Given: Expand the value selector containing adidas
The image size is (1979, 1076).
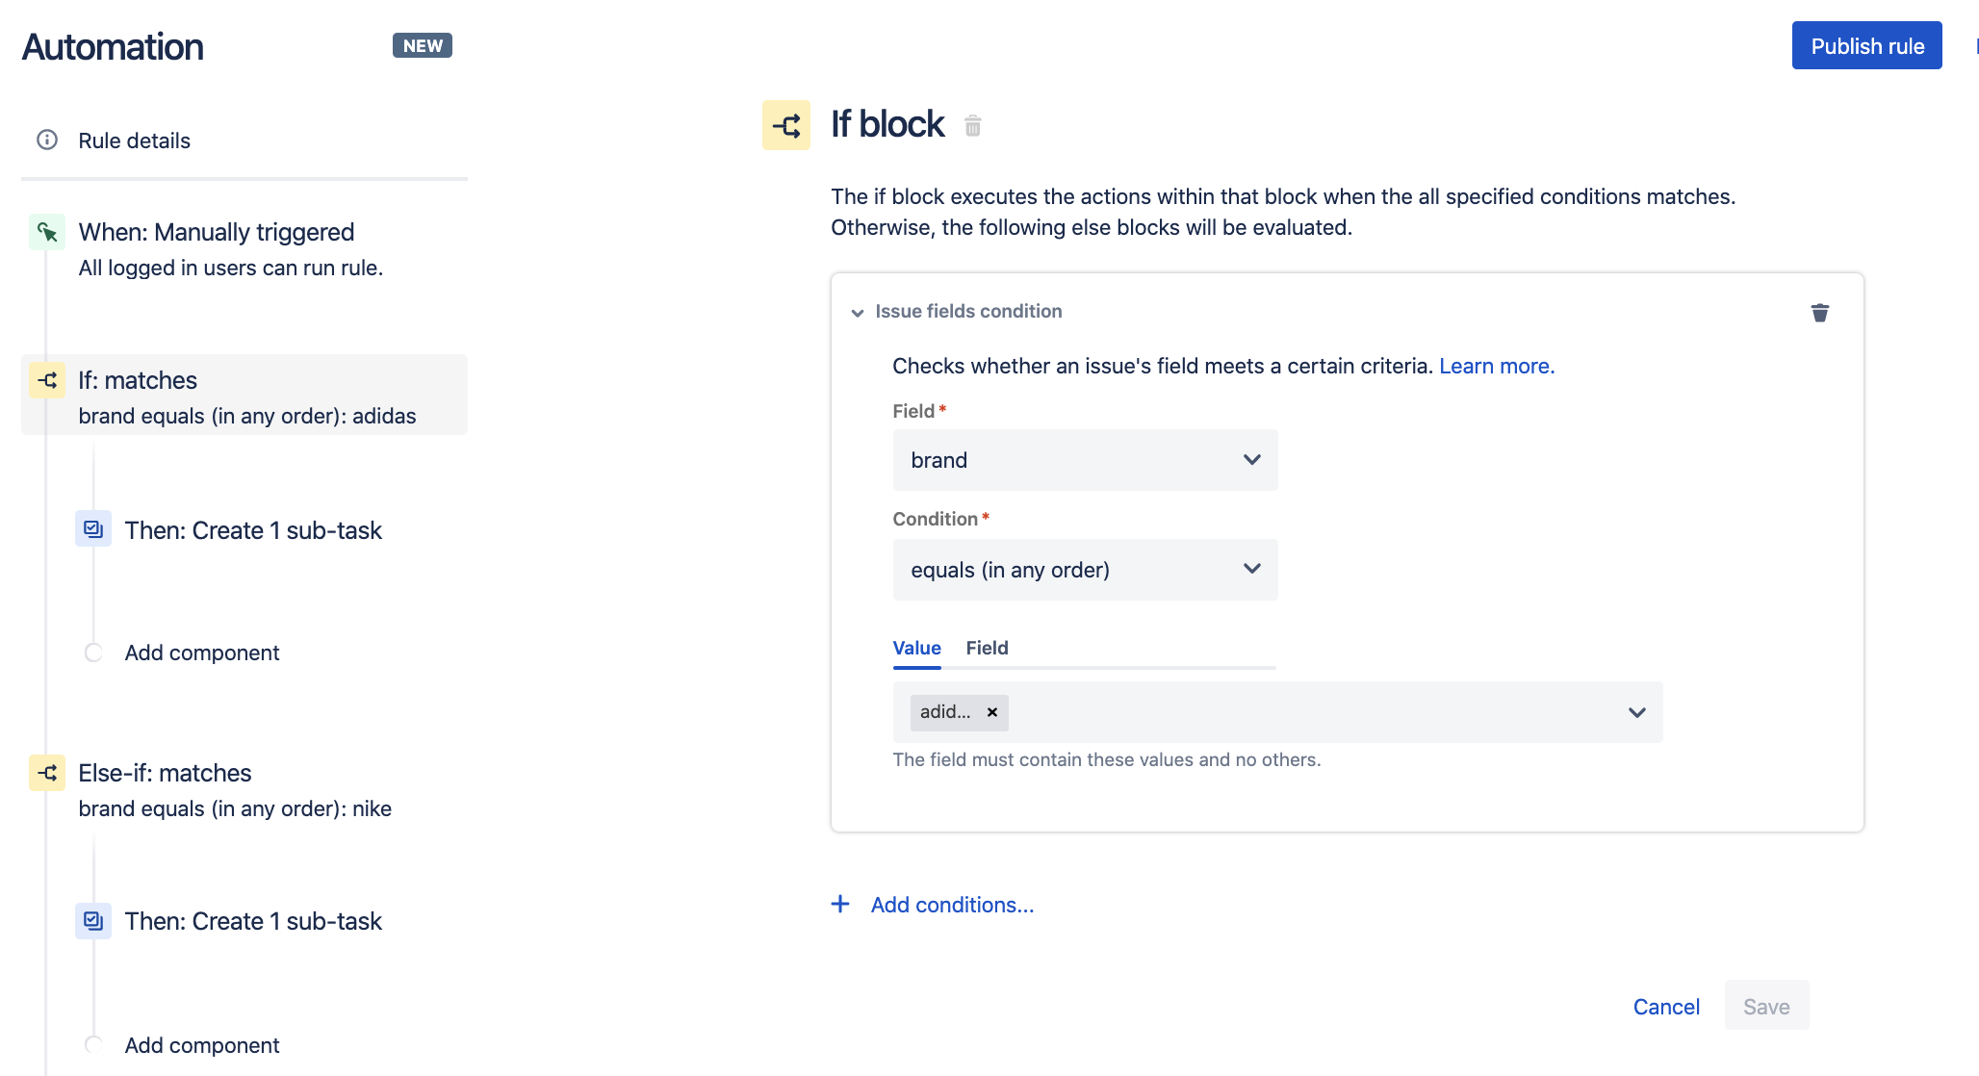Looking at the screenshot, I should point(1634,712).
